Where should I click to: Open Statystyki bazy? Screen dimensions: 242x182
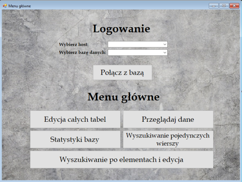pyautogui.click(x=75, y=139)
